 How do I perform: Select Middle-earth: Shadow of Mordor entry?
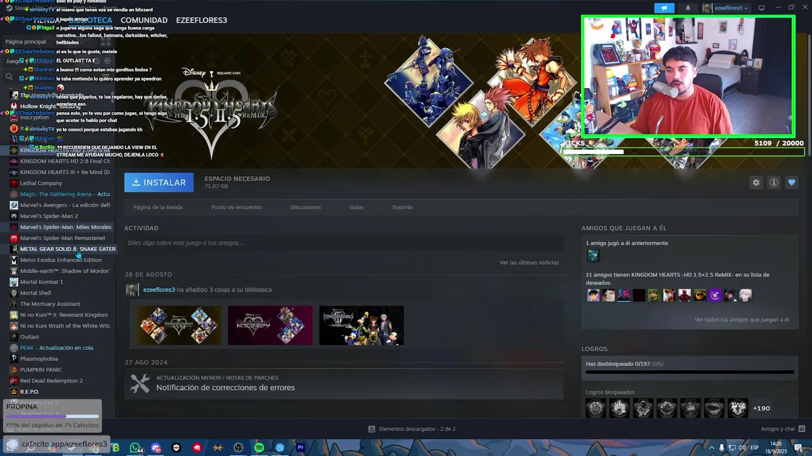click(65, 271)
